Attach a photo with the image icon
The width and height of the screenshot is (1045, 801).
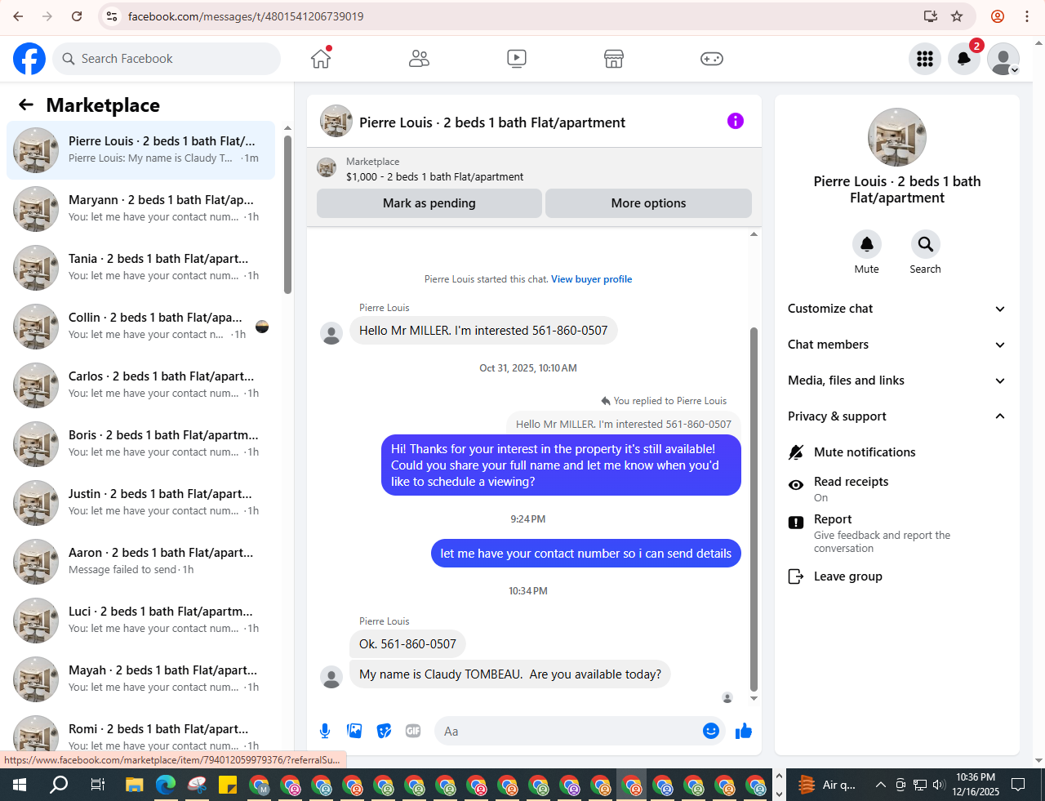(354, 731)
